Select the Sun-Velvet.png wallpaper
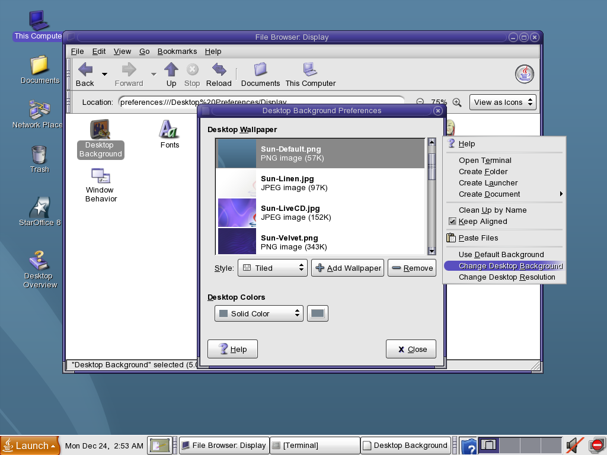607x455 pixels. (320, 242)
